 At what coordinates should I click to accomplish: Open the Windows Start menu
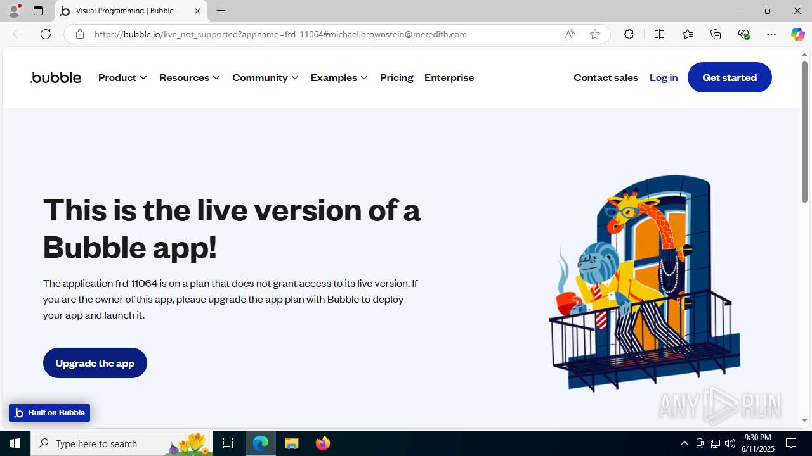[15, 443]
